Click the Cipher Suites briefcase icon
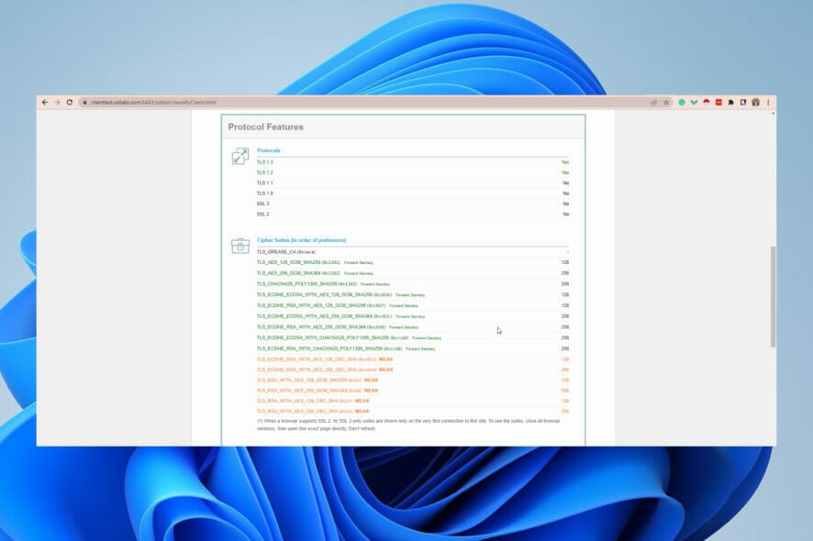The height and width of the screenshot is (541, 813). (240, 246)
